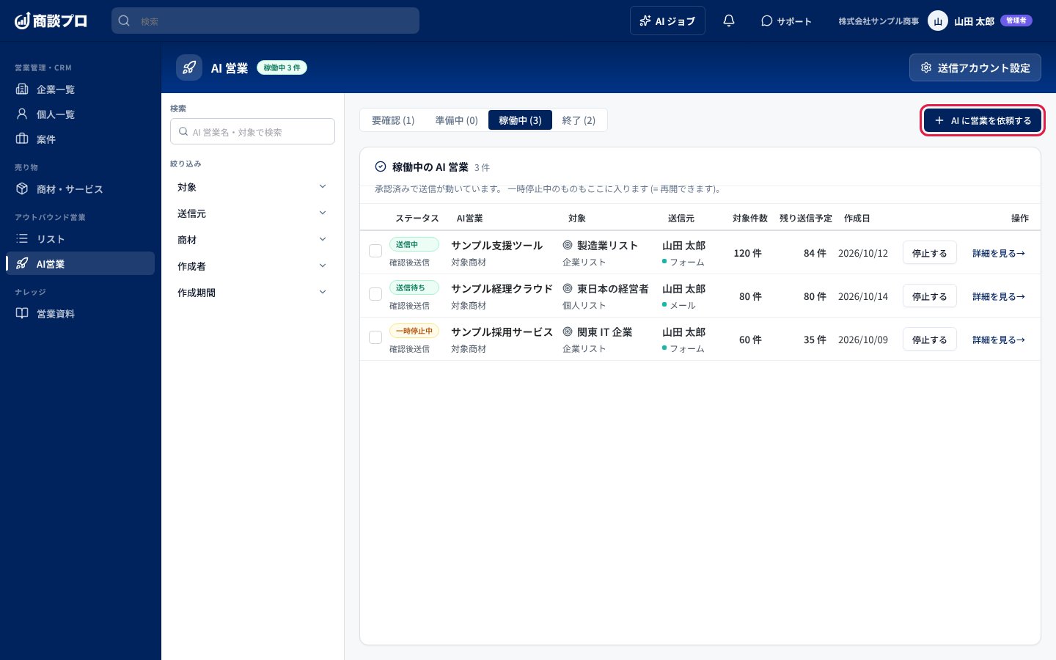Screen dimensions: 1056x660
Task: Click the magnifier icon in top search bar
Action: [x=124, y=21]
